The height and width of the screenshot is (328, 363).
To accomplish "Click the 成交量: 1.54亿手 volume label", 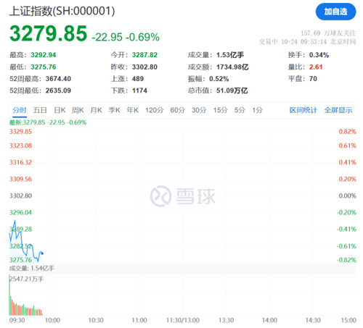I will 32,269.
